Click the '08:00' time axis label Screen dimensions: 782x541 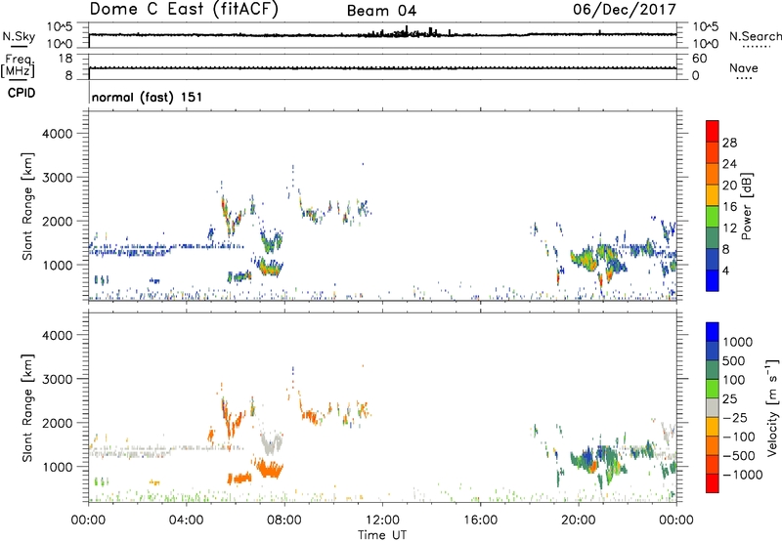[x=284, y=520]
